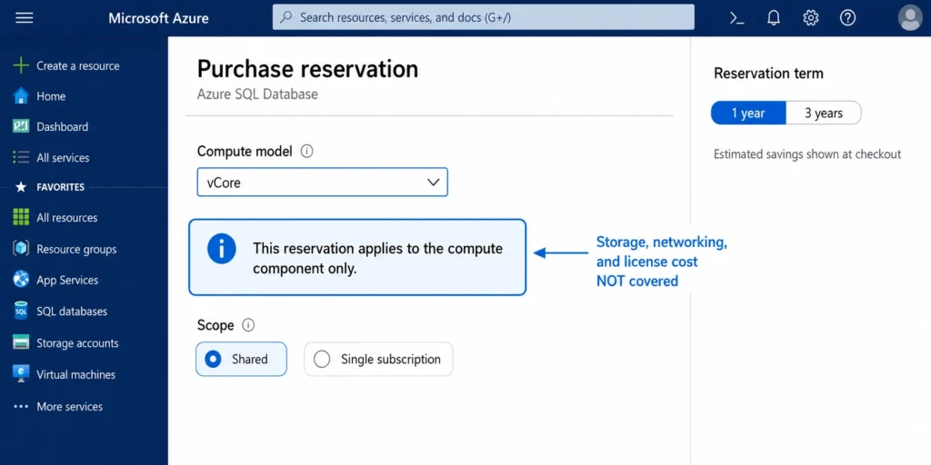Click 'Estimated savings shown at checkout' text
931x465 pixels.
click(807, 154)
